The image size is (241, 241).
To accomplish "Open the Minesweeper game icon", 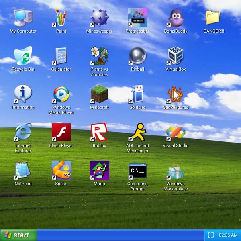I will click(100, 18).
